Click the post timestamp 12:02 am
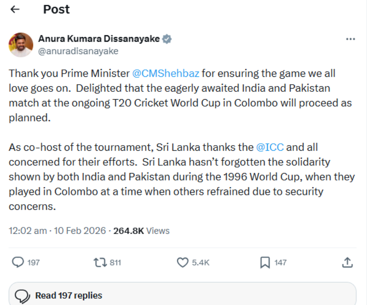 pyautogui.click(x=28, y=231)
